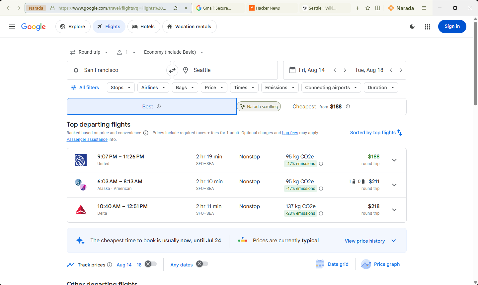Open Airlines filter dropdown
The width and height of the screenshot is (478, 285).
[153, 87]
